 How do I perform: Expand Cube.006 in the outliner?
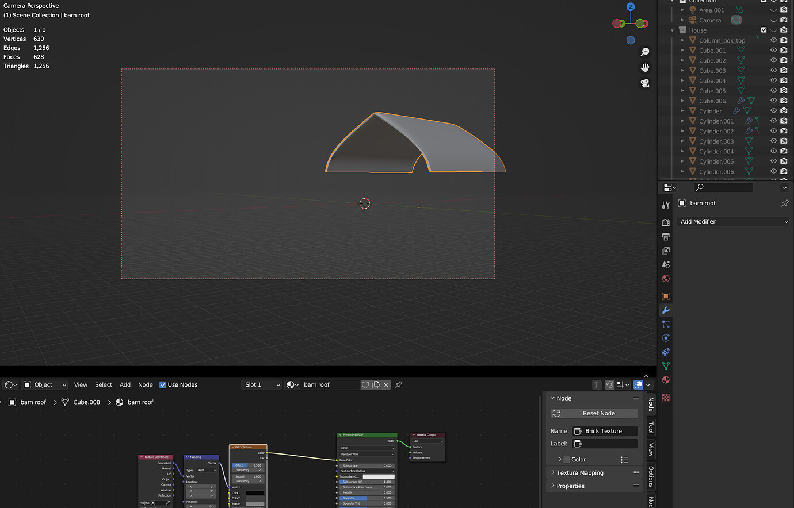(x=682, y=101)
